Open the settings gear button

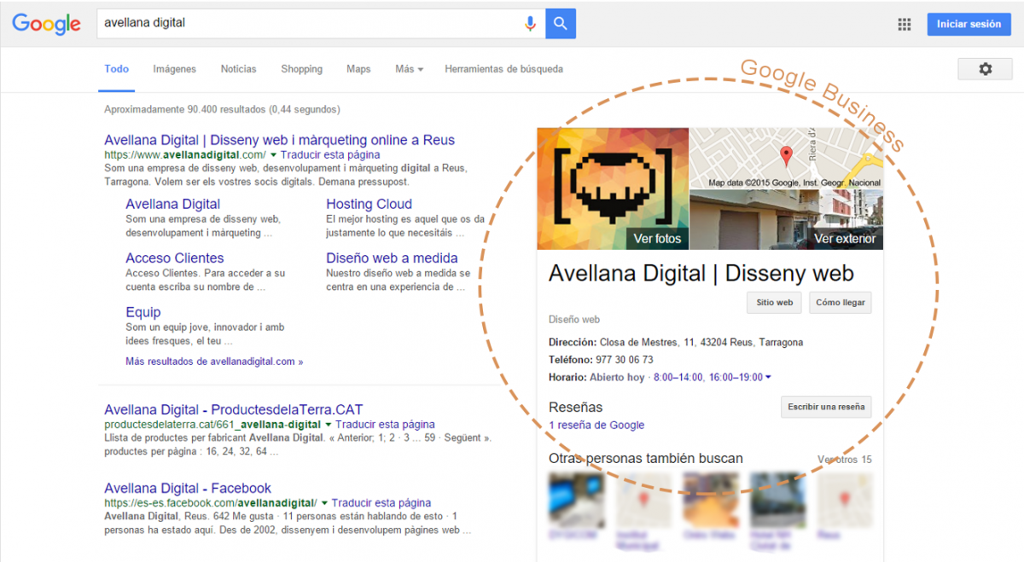tap(985, 69)
